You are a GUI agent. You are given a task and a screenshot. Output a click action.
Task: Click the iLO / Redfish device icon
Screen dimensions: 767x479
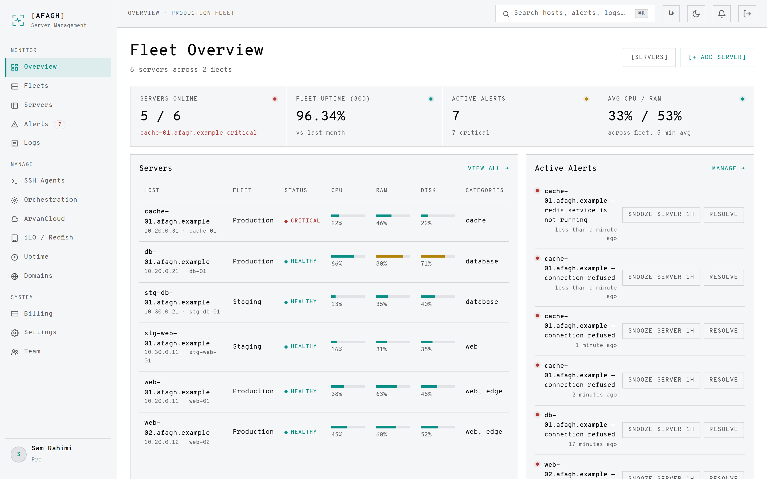coord(15,238)
